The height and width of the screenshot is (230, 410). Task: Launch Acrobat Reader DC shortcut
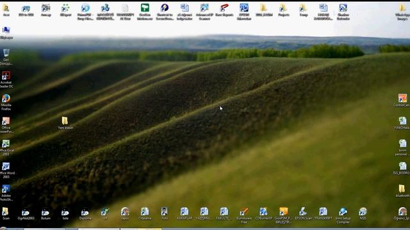[6, 79]
